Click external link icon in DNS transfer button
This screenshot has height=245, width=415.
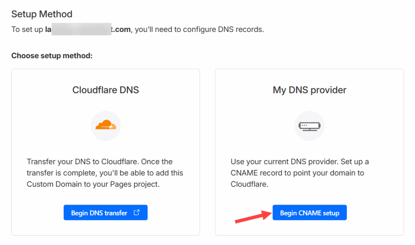click(137, 213)
